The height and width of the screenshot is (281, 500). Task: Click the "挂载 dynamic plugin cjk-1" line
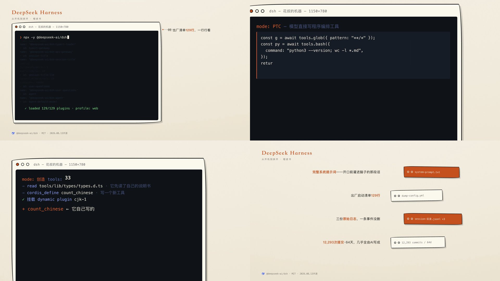click(x=57, y=200)
